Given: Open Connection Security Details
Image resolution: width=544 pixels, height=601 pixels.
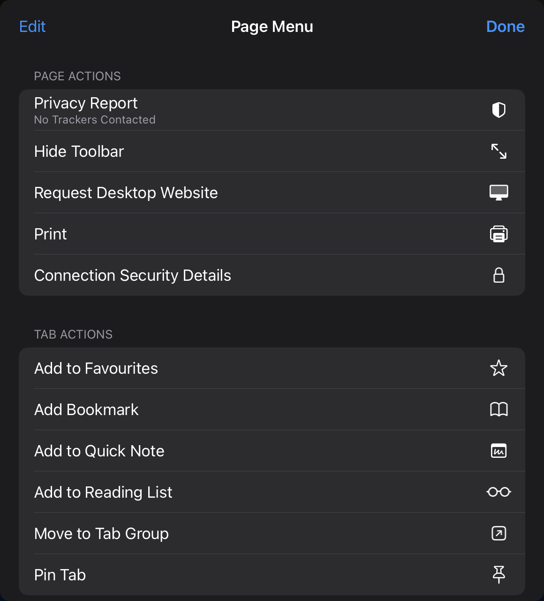Looking at the screenshot, I should point(133,276).
